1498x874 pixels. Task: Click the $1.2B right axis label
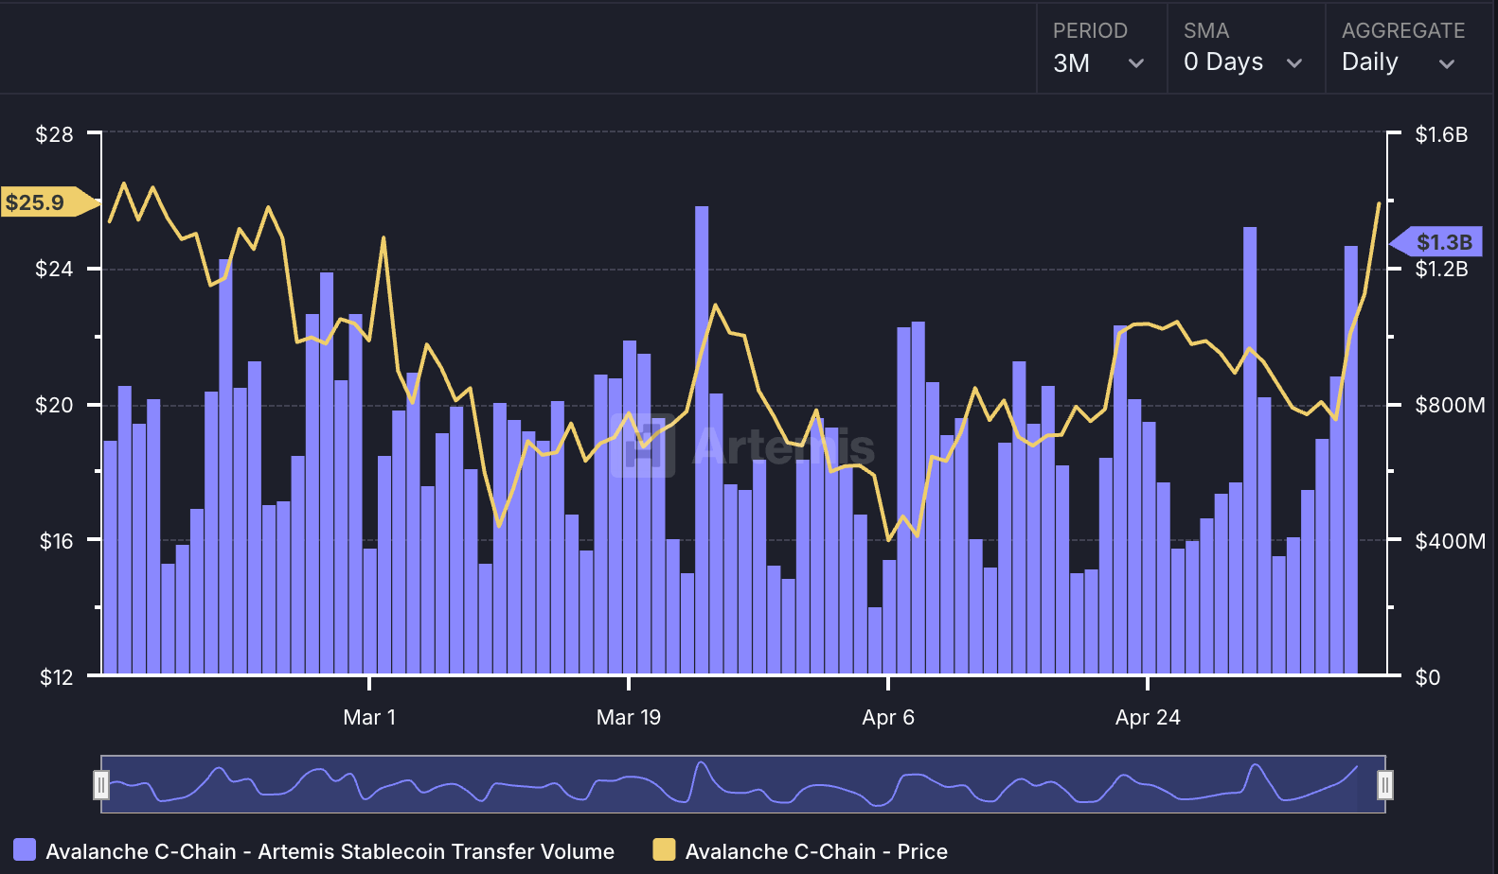1441,269
